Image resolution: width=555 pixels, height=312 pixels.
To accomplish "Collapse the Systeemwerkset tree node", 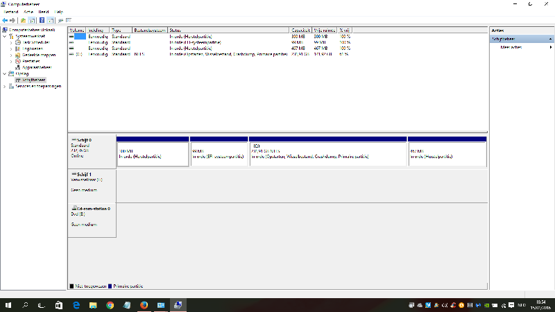I will [5, 36].
